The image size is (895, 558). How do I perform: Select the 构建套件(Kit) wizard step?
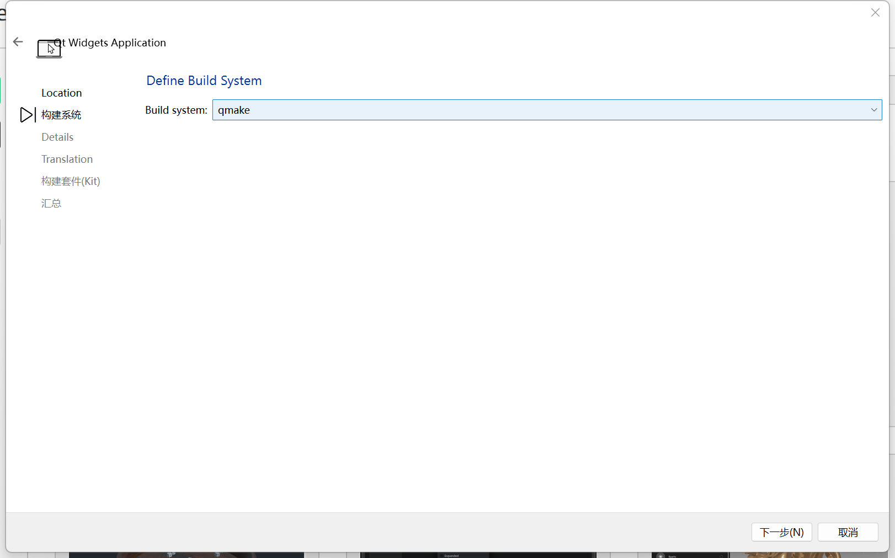coord(71,181)
